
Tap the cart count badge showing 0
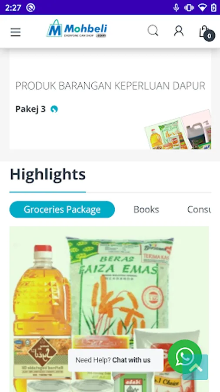tap(209, 36)
